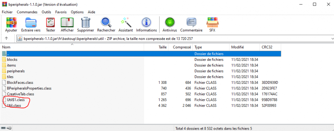Screen dimensions: 334x131
Task: Run the Antivirus toolbar icon
Action: click(x=170, y=22)
